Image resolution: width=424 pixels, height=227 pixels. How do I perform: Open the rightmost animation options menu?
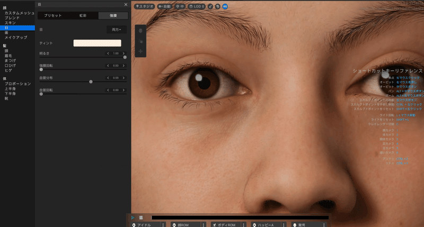(324, 225)
